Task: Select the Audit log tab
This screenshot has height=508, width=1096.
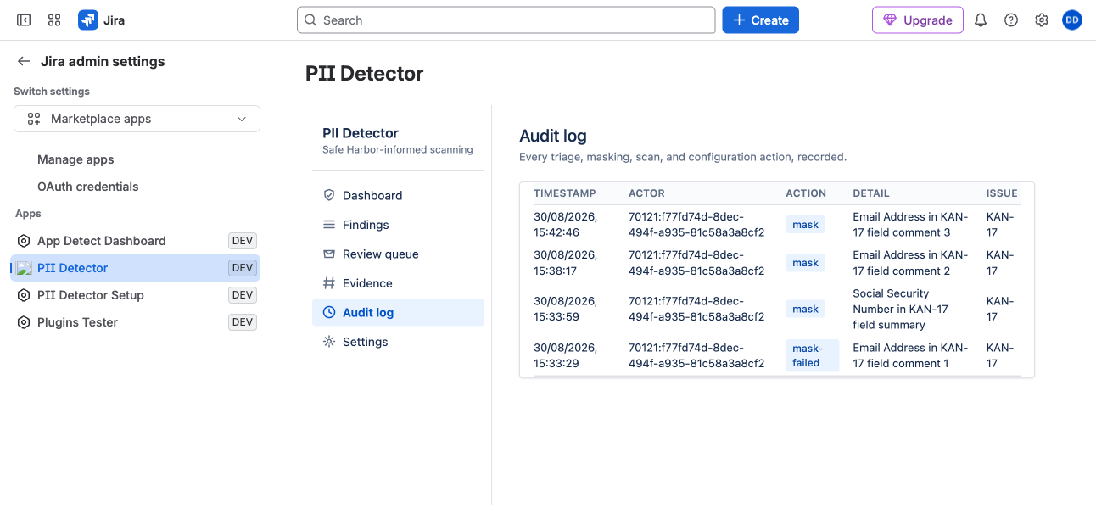Action: pyautogui.click(x=398, y=312)
